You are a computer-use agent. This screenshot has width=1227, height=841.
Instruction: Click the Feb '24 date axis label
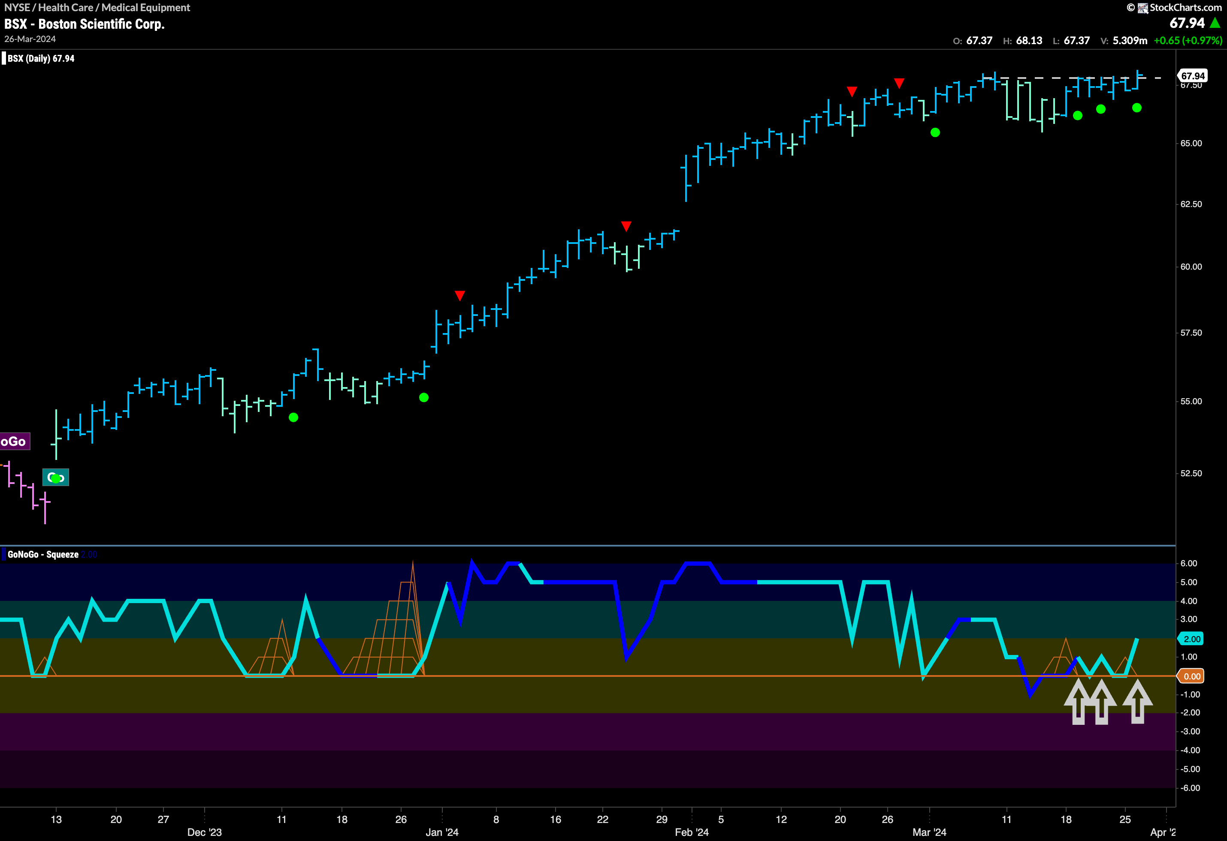692,832
